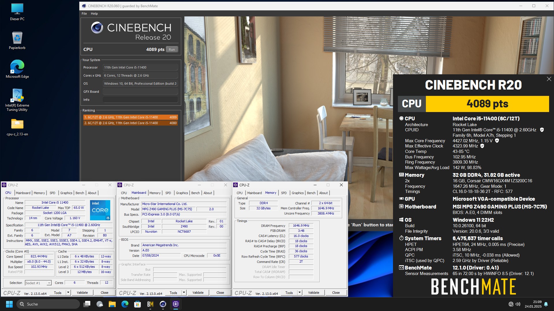Open network status tray icon
This screenshot has height=311, width=554.
click(x=511, y=304)
